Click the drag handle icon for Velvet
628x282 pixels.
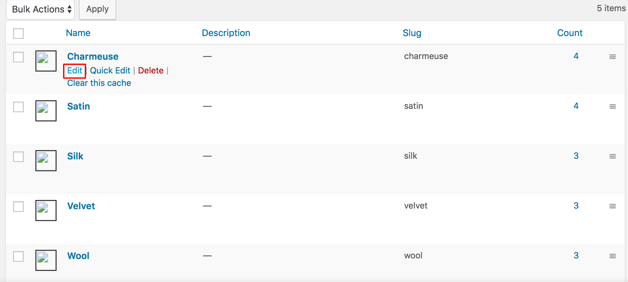tap(612, 206)
